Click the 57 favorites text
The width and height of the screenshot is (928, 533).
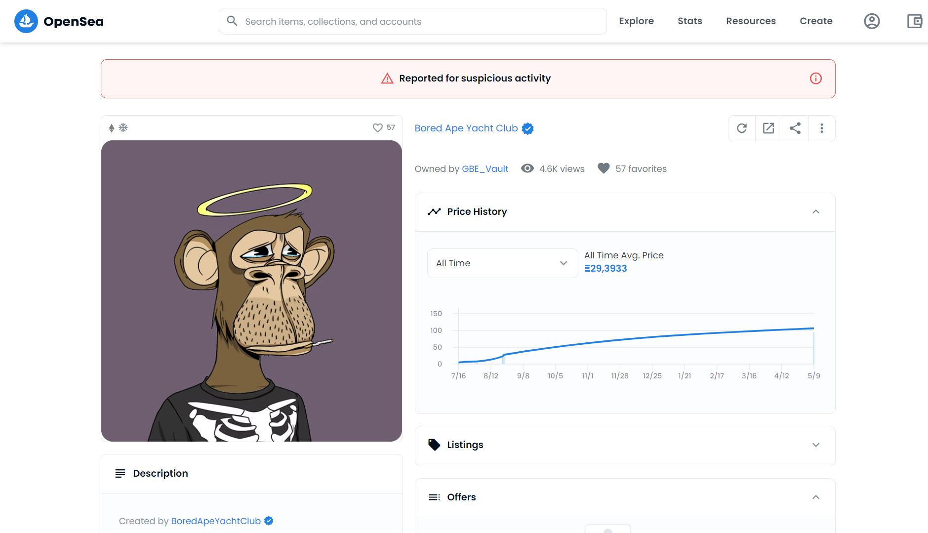[x=641, y=169]
